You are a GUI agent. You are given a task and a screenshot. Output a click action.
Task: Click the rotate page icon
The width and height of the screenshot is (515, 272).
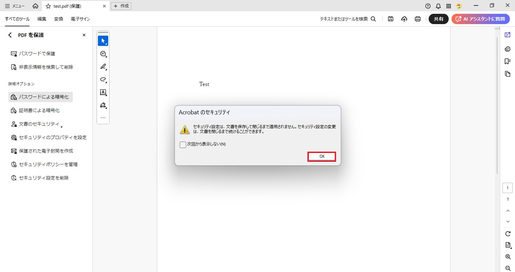(x=508, y=234)
